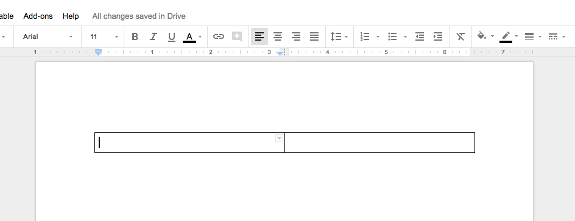Click the left align button
575x221 pixels.
[x=259, y=36]
